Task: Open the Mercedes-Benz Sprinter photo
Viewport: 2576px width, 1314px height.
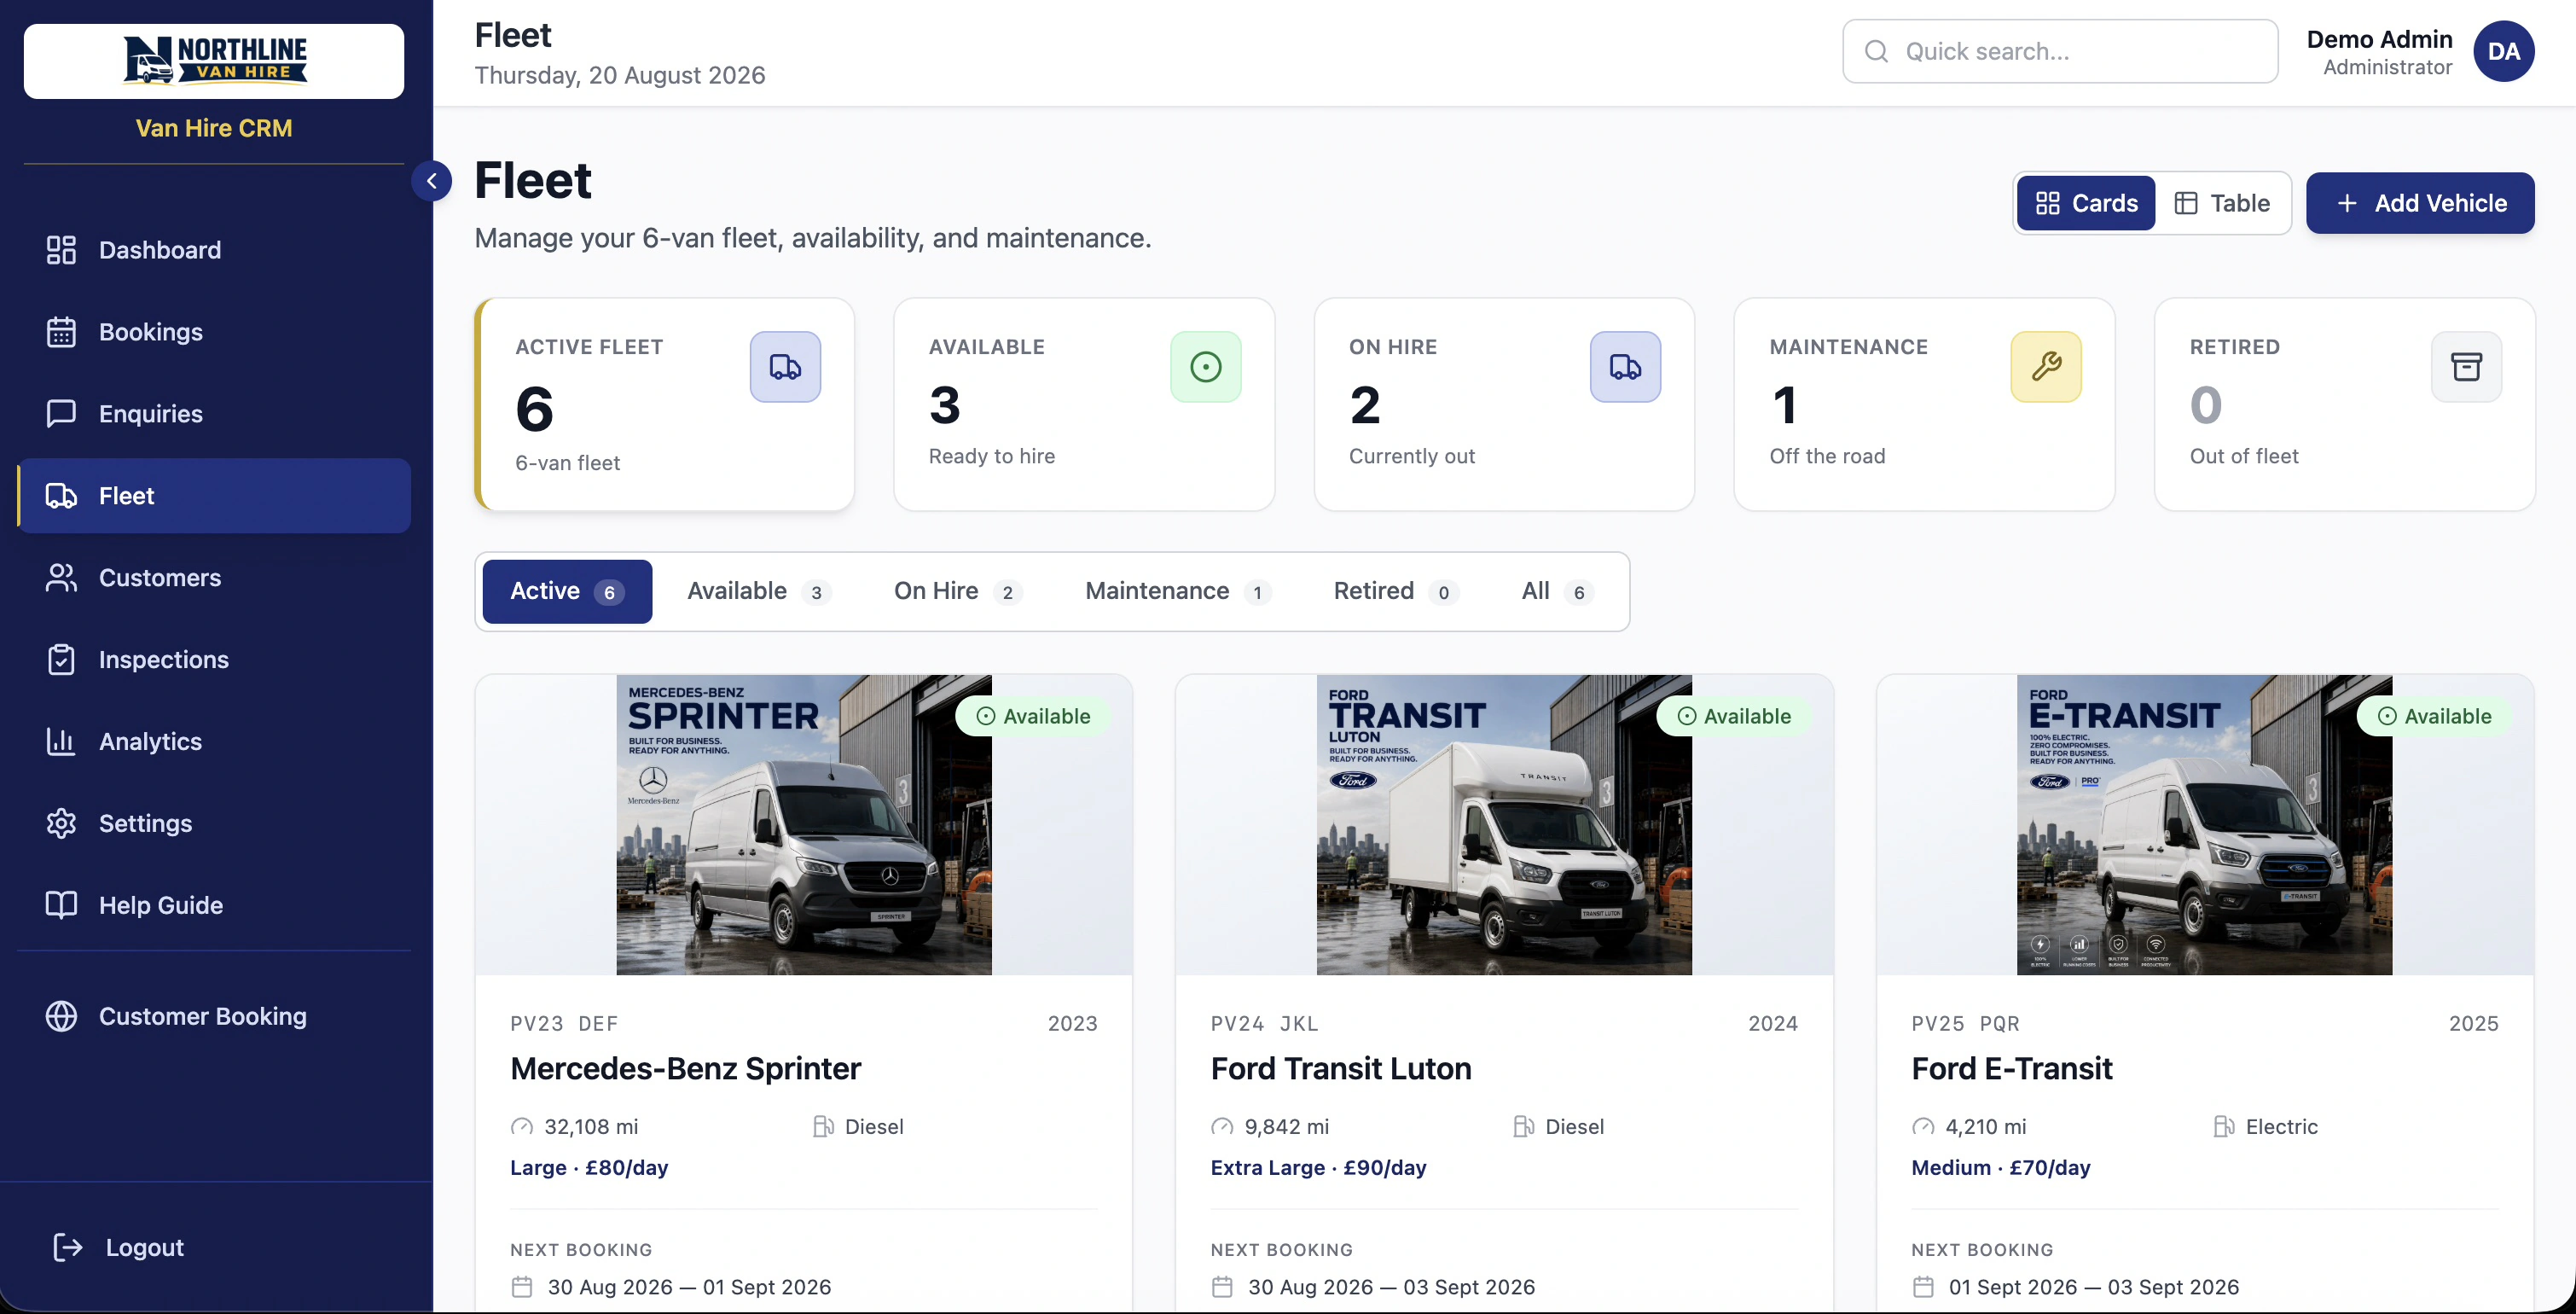Action: 804,825
